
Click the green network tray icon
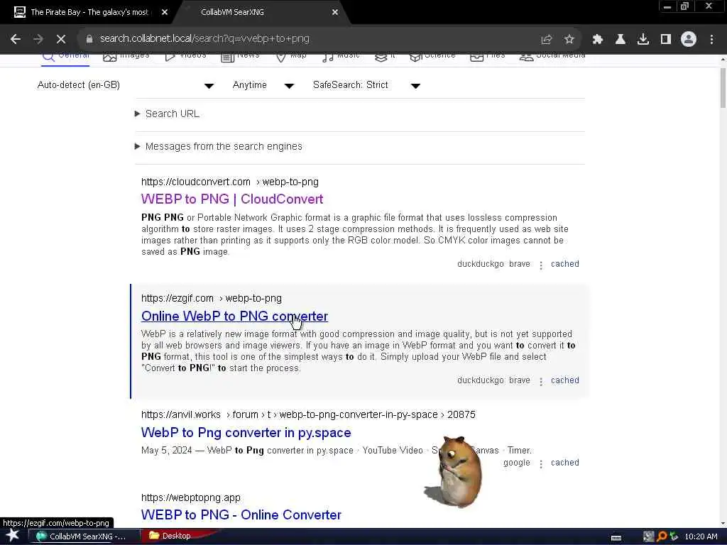pyautogui.click(x=674, y=536)
